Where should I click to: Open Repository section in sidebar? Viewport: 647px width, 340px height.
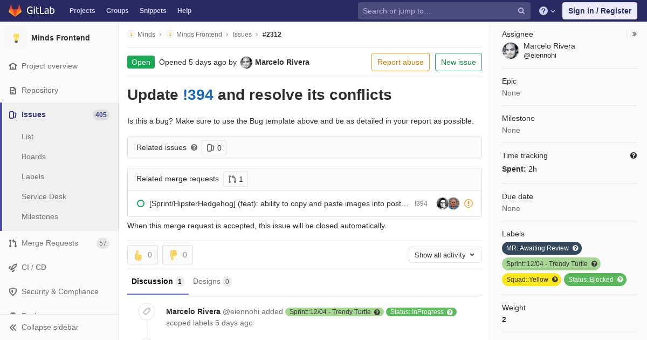tap(40, 90)
